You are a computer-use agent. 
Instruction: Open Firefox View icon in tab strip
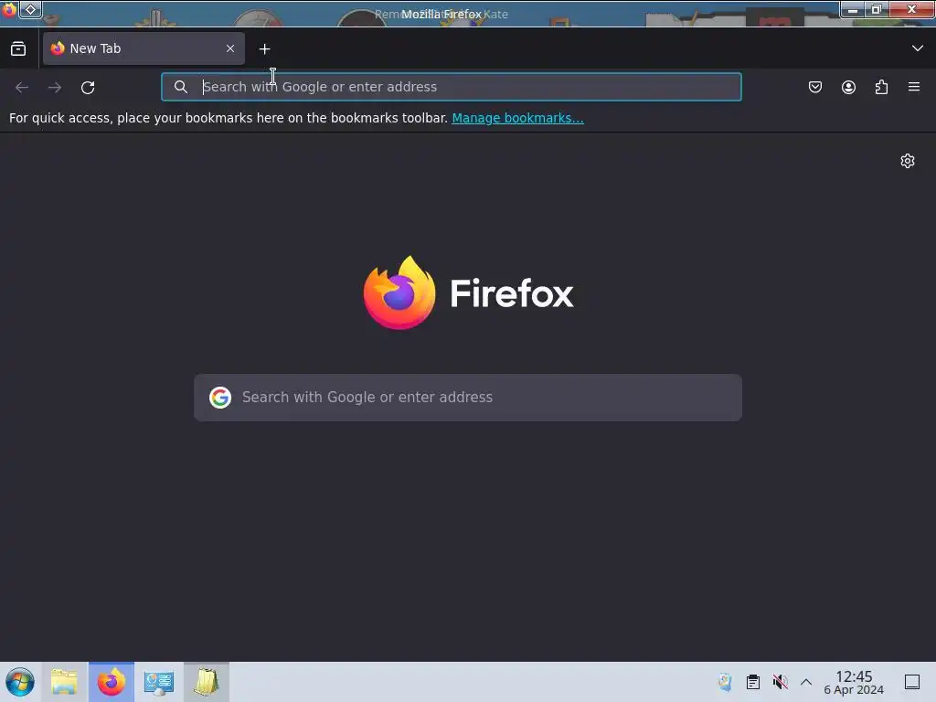(x=18, y=48)
